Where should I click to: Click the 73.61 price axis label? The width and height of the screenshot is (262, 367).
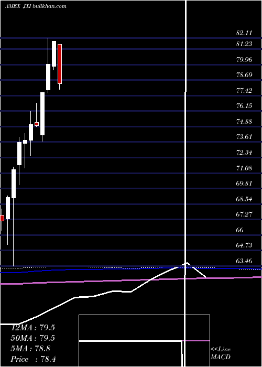[244, 137]
